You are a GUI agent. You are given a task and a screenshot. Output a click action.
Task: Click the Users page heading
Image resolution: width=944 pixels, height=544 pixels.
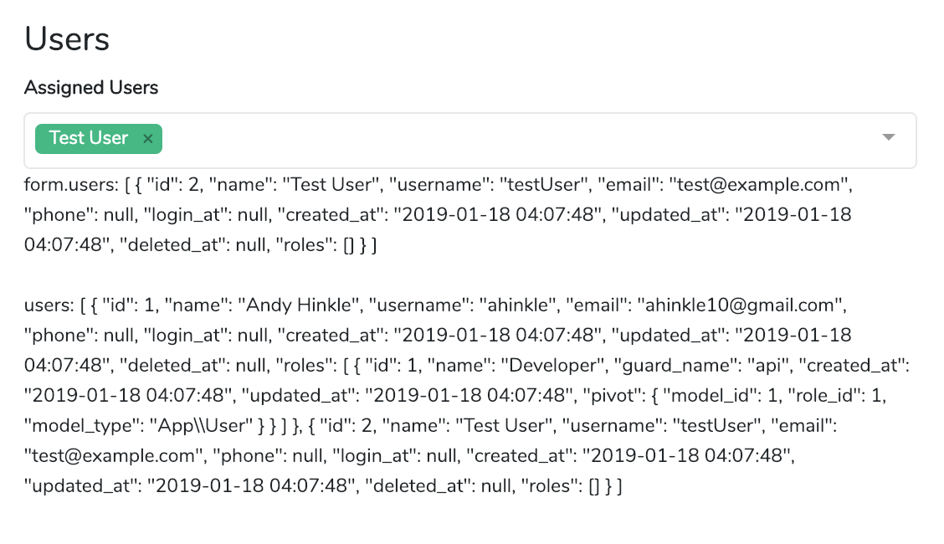point(66,38)
